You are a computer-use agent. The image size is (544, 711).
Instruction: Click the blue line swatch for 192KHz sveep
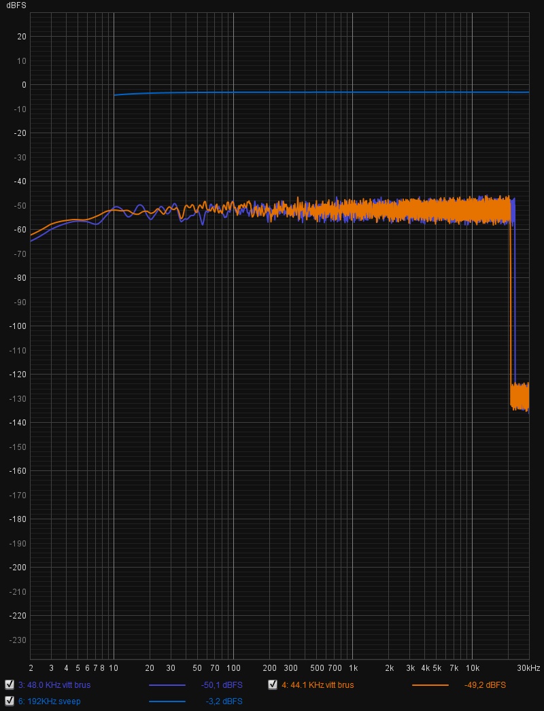pos(167,701)
